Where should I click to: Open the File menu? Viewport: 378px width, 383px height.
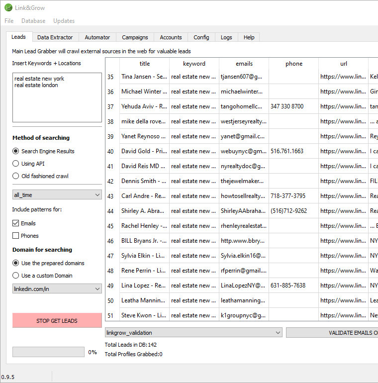[9, 21]
